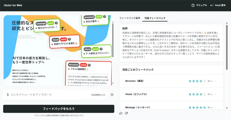The width and height of the screenshot is (231, 120).
Task: Click the paperclip upload icon
Action: point(8,95)
